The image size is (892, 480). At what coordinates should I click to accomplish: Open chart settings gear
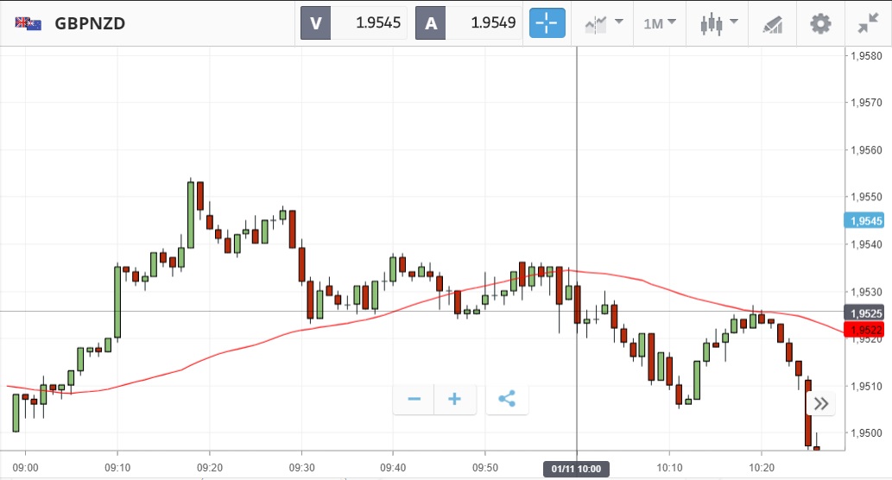click(x=820, y=23)
